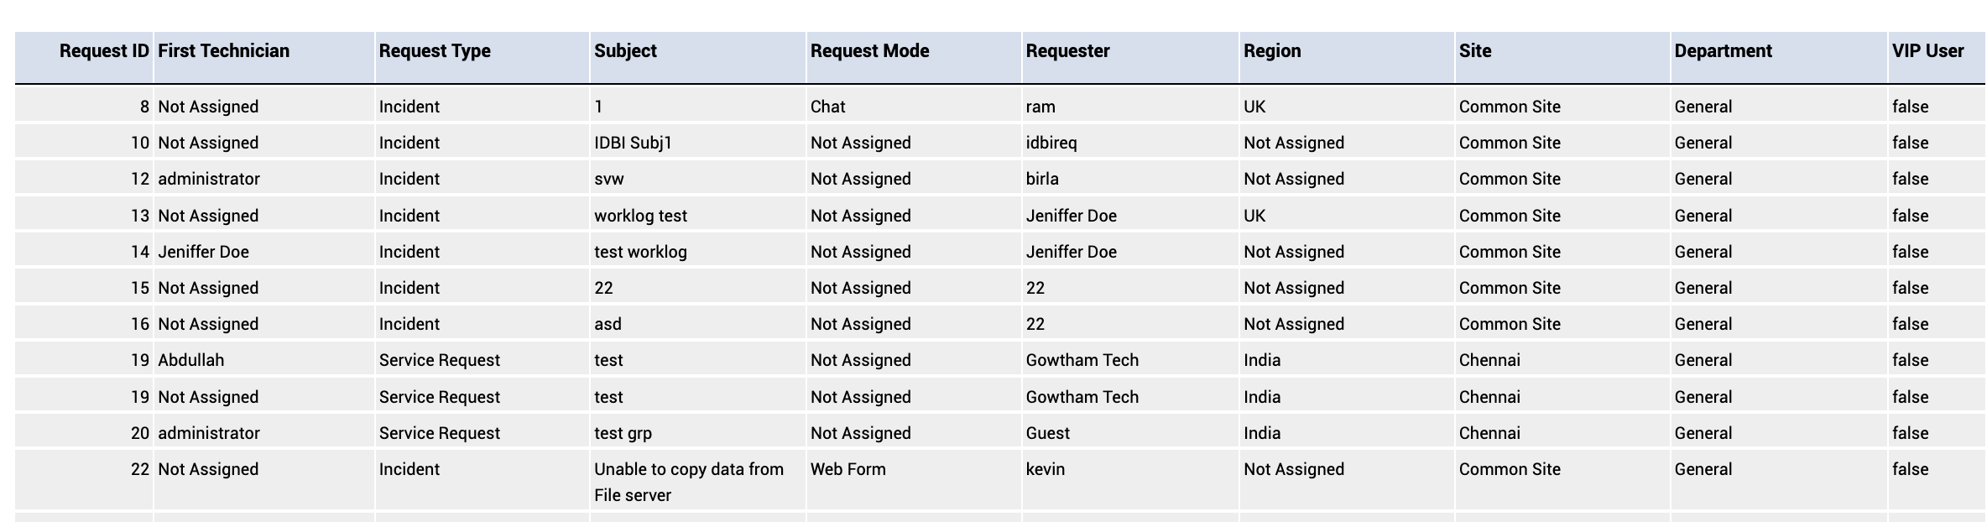The width and height of the screenshot is (1987, 522).
Task: Open the 'Unable to copy data from File server' subject
Action: [x=689, y=482]
